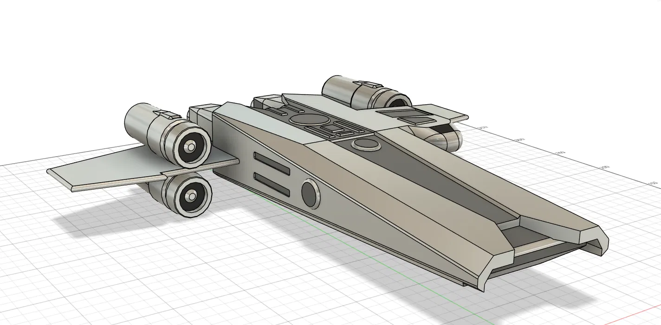
Task: Select the large oval hatch on top deck
Action: point(310,119)
